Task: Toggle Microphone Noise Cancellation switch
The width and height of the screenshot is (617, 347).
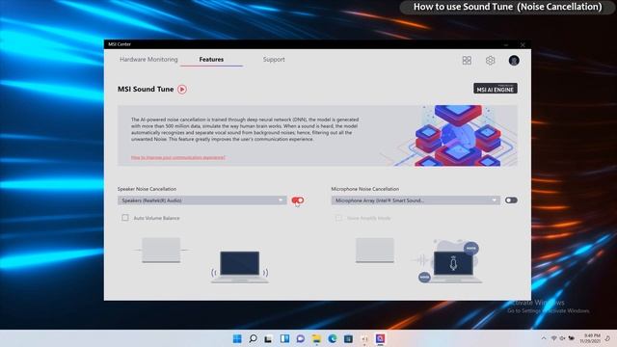Action: pos(511,200)
